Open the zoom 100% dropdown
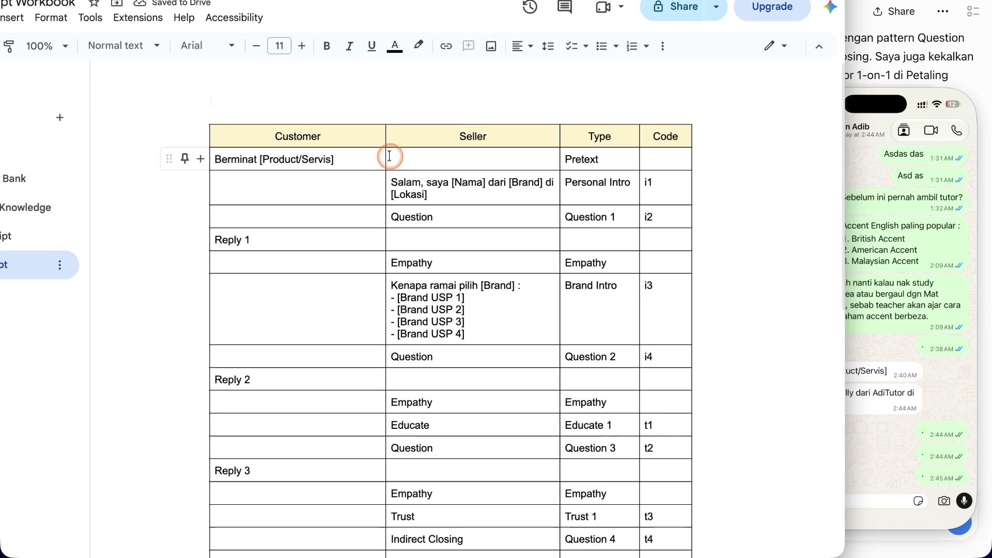The image size is (992, 558). click(x=47, y=46)
